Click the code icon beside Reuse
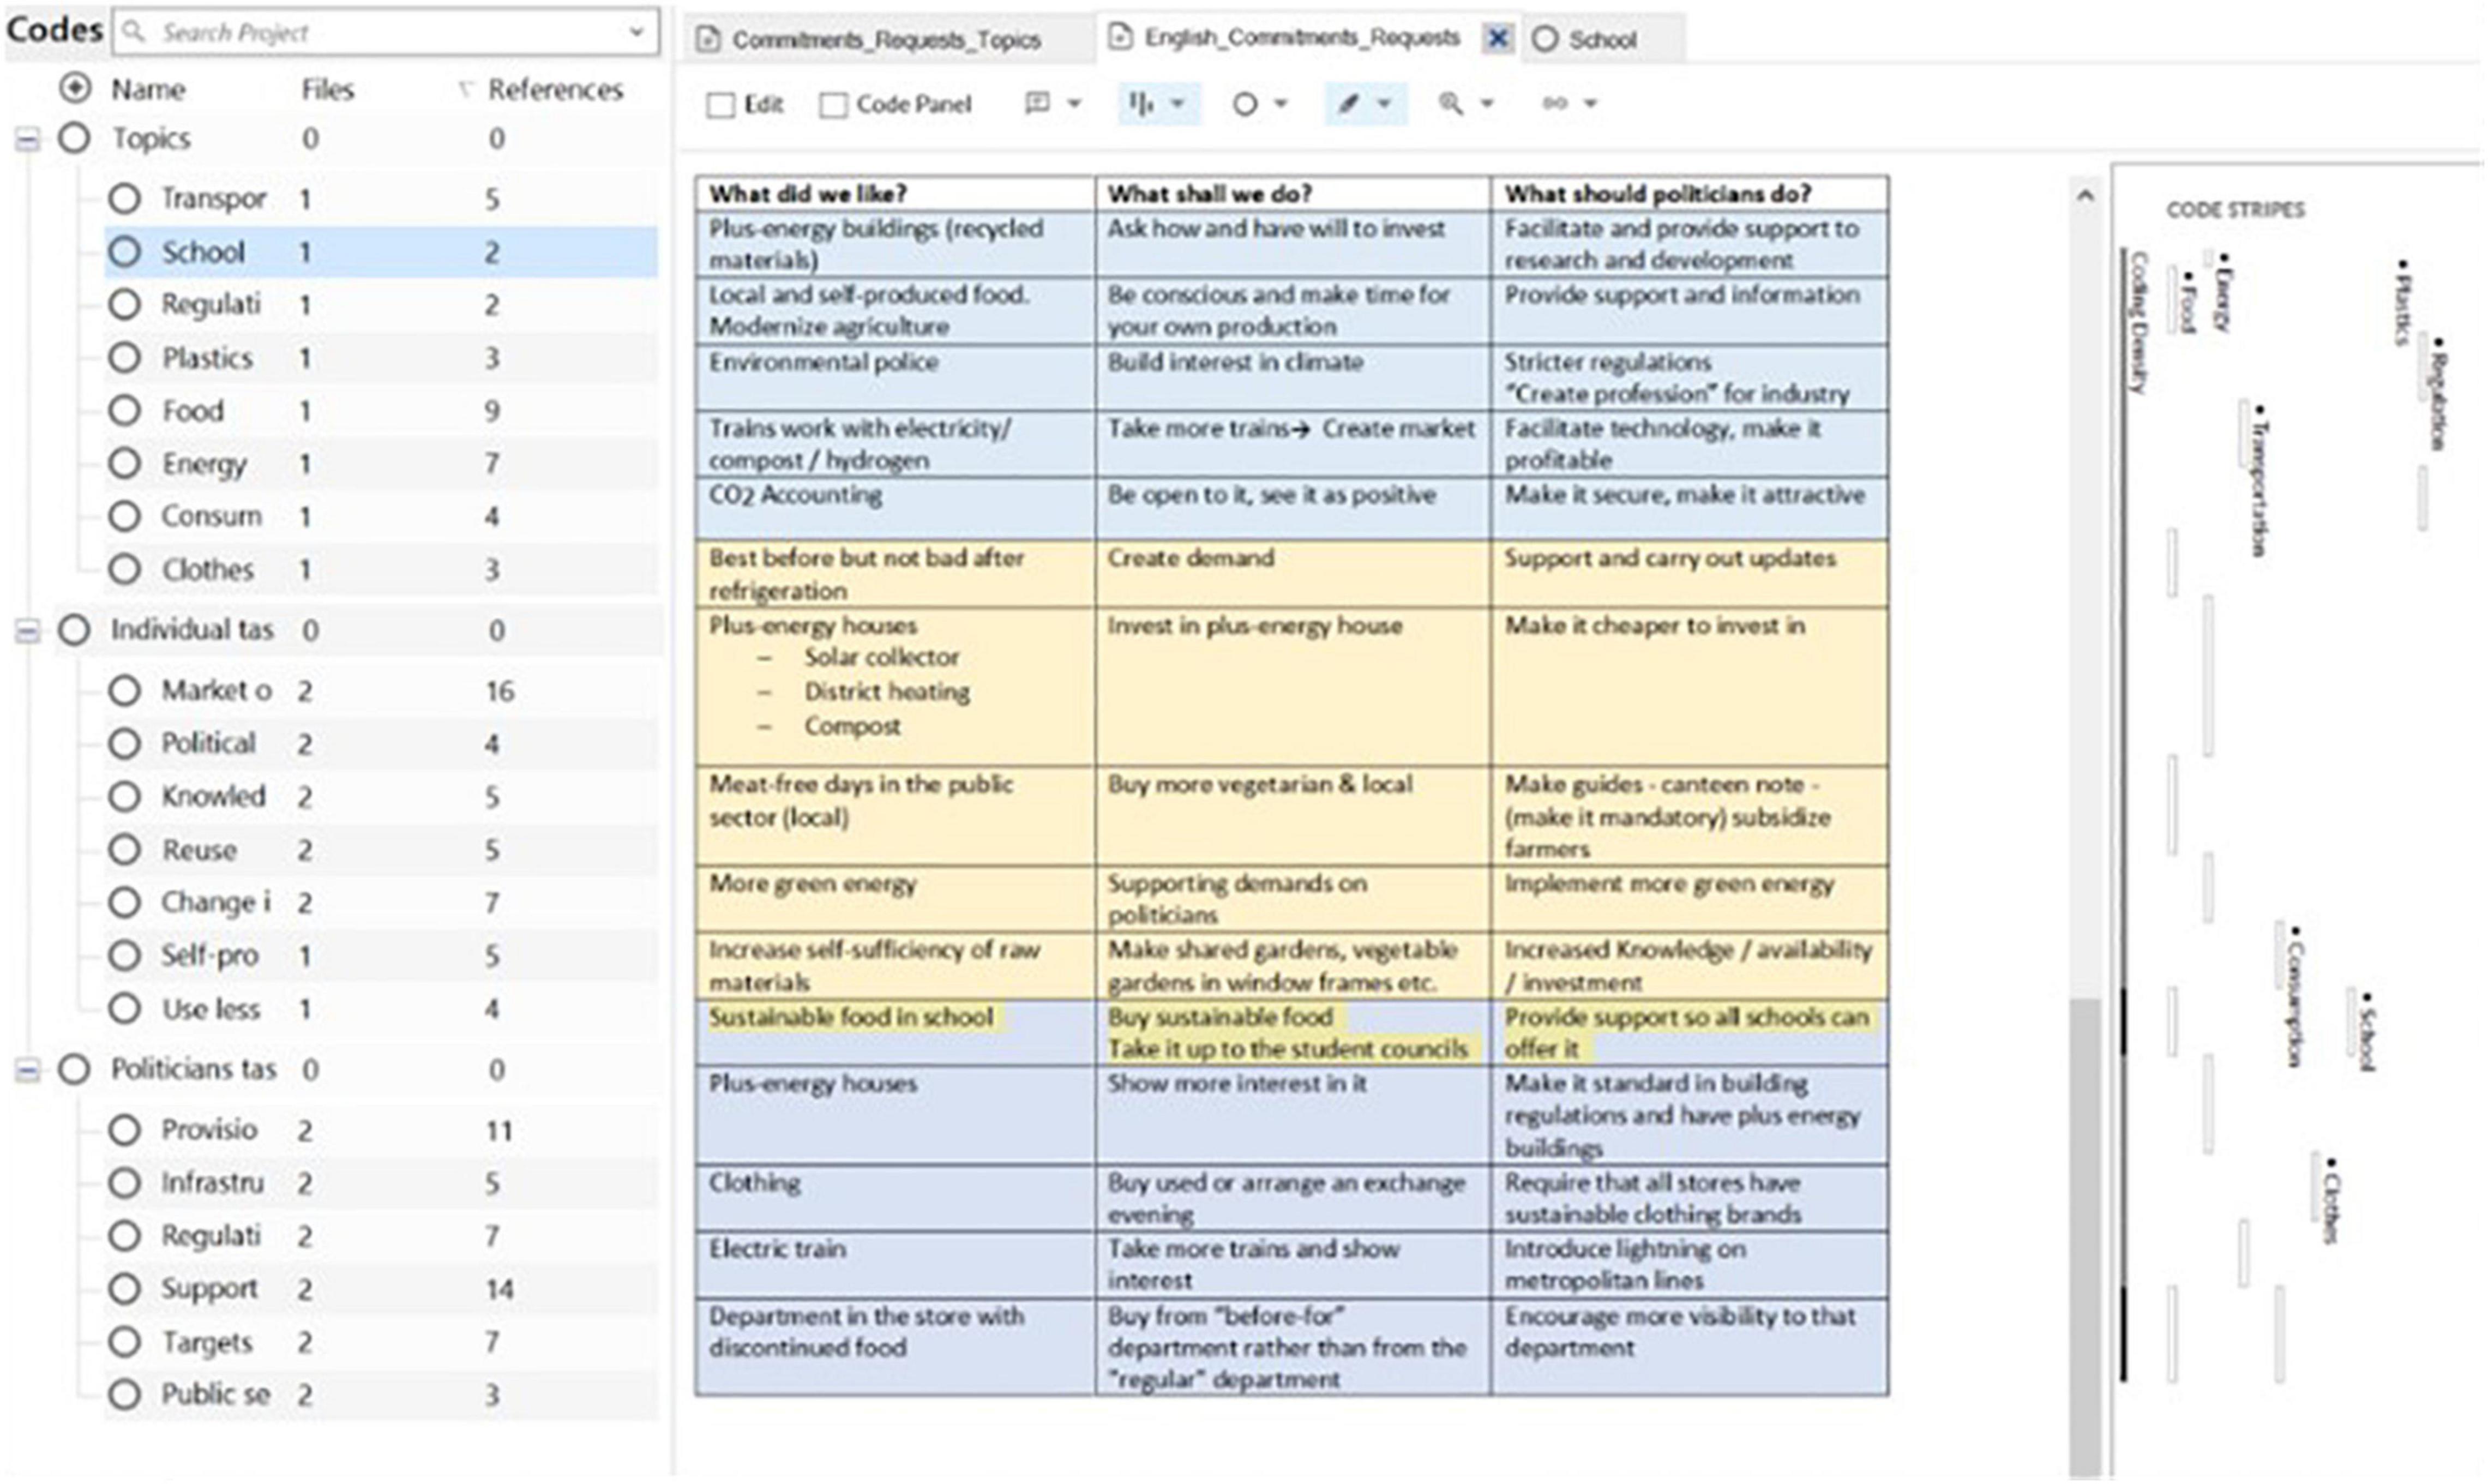Screen dimensions: 2488x1484 [124, 849]
